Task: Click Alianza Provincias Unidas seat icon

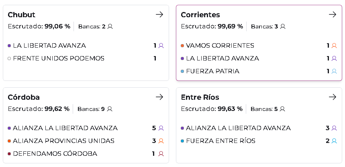Action: coord(161,141)
